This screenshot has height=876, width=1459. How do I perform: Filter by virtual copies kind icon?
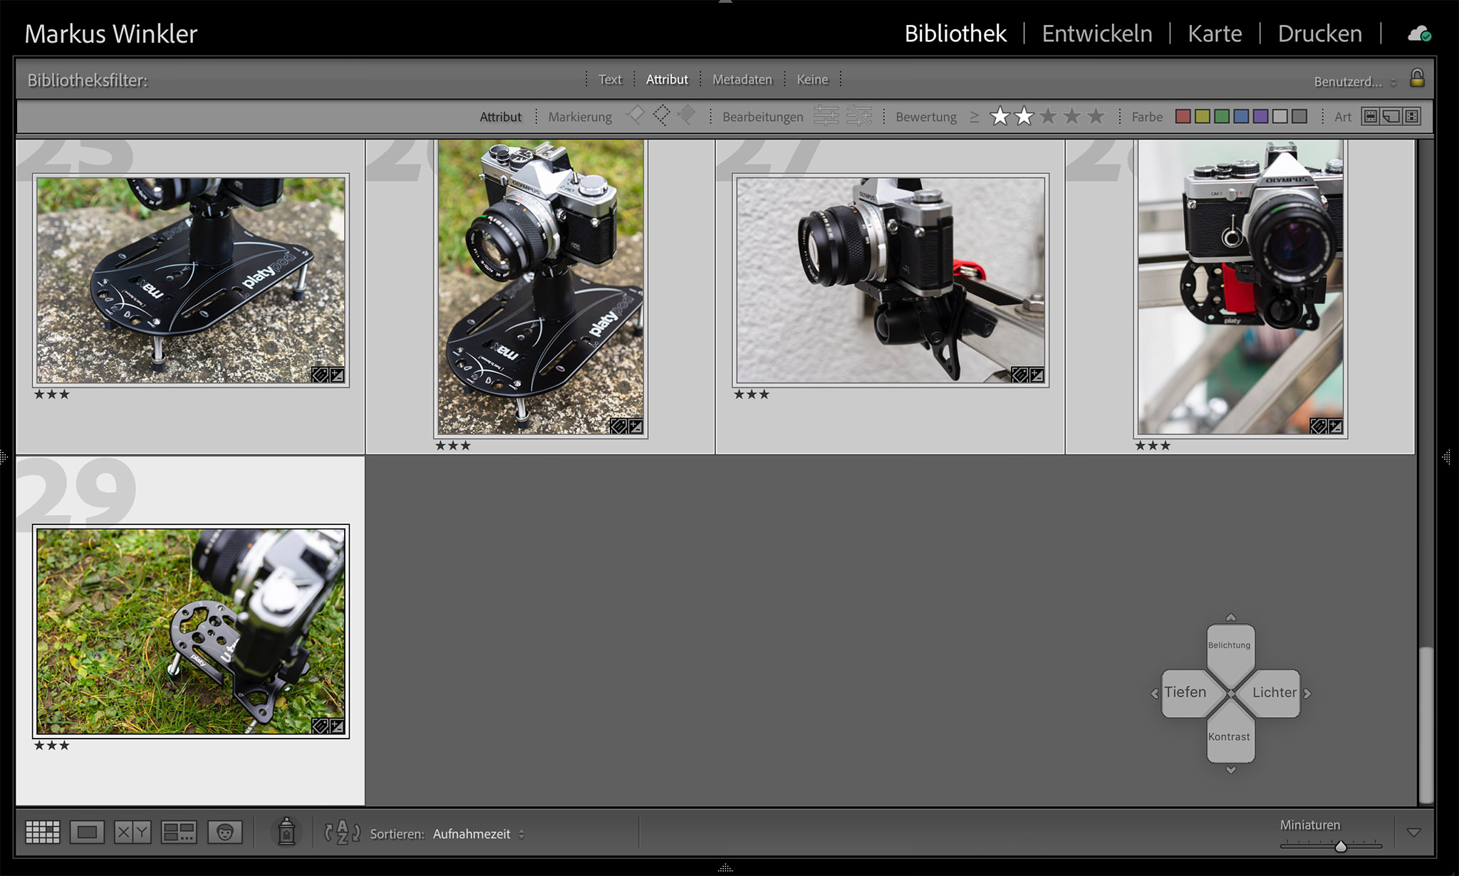point(1391,116)
